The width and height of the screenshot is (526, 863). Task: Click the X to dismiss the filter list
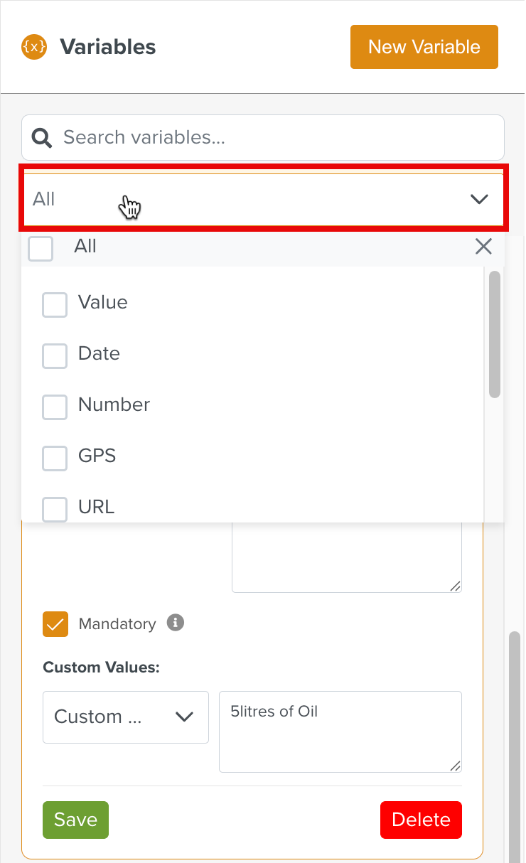[483, 246]
